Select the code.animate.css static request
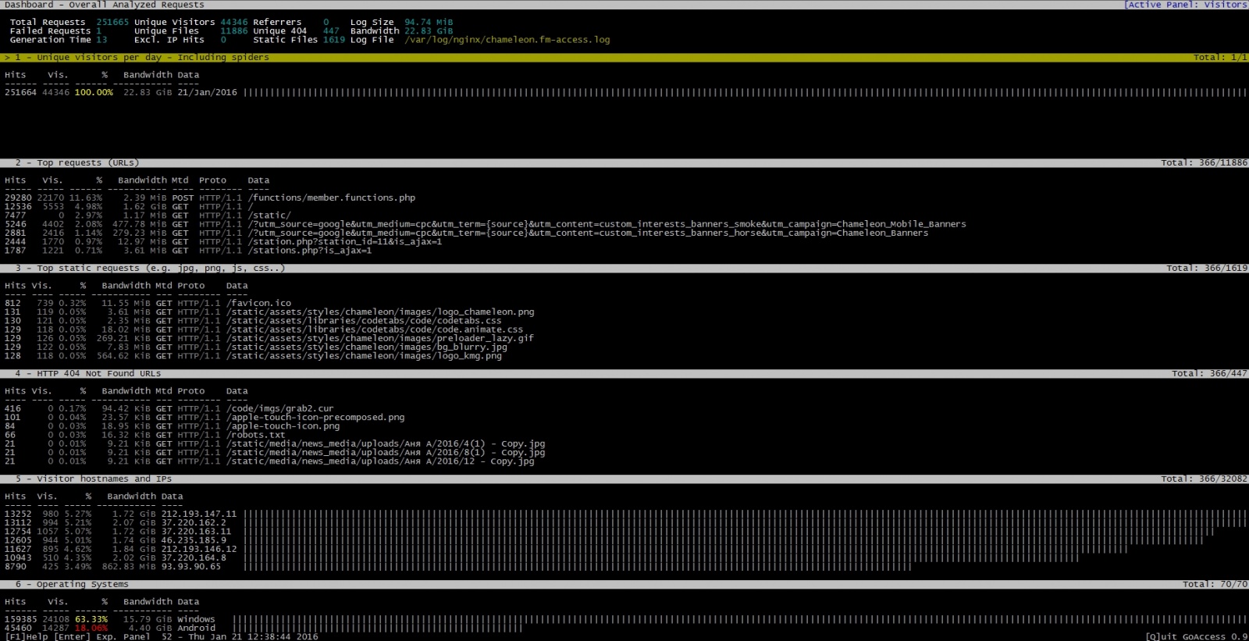 375,329
